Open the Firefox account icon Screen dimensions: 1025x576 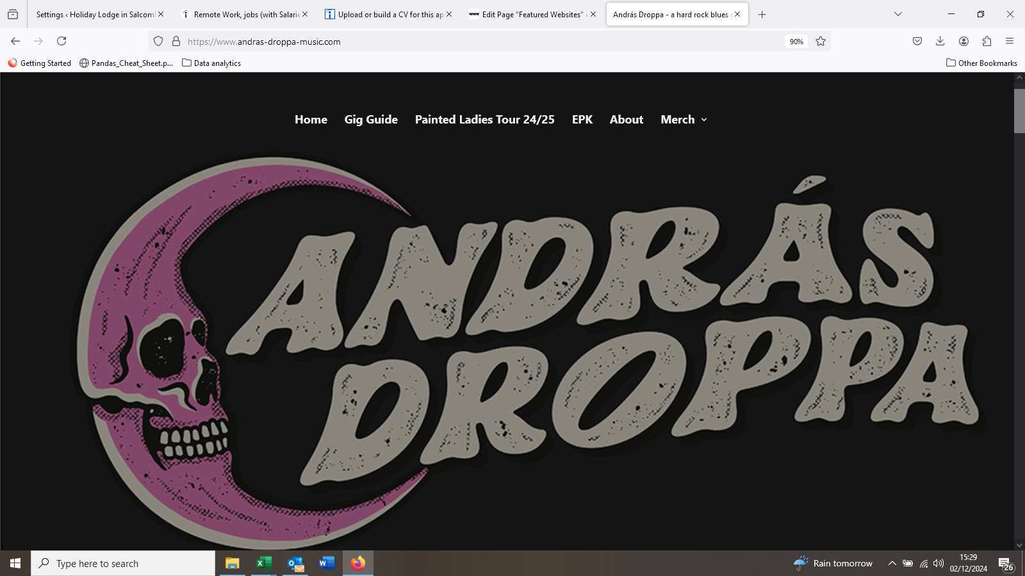click(x=963, y=41)
